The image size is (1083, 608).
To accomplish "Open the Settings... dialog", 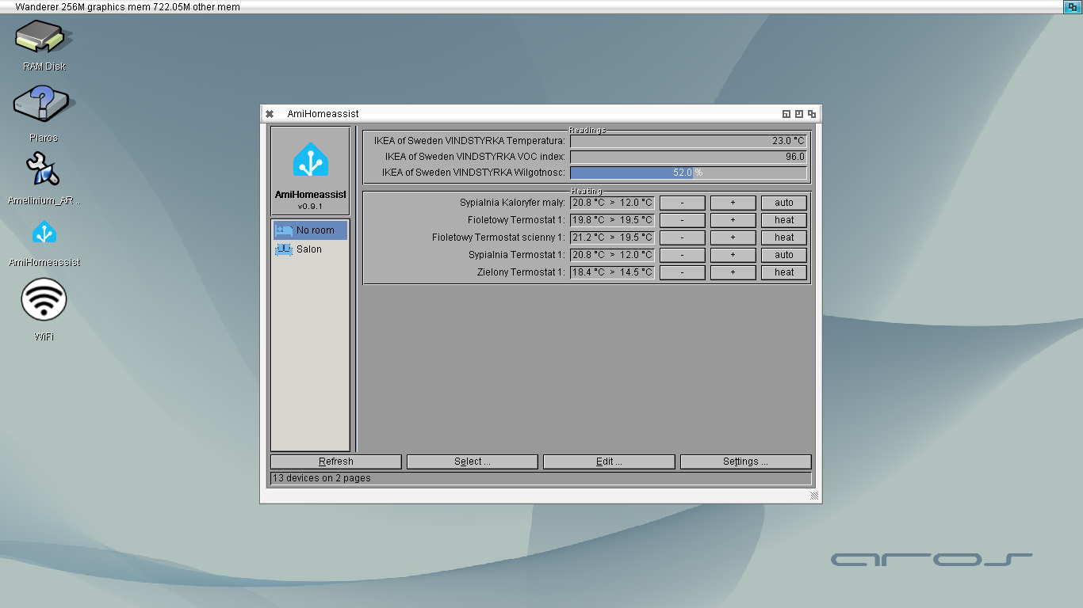I will click(x=746, y=462).
